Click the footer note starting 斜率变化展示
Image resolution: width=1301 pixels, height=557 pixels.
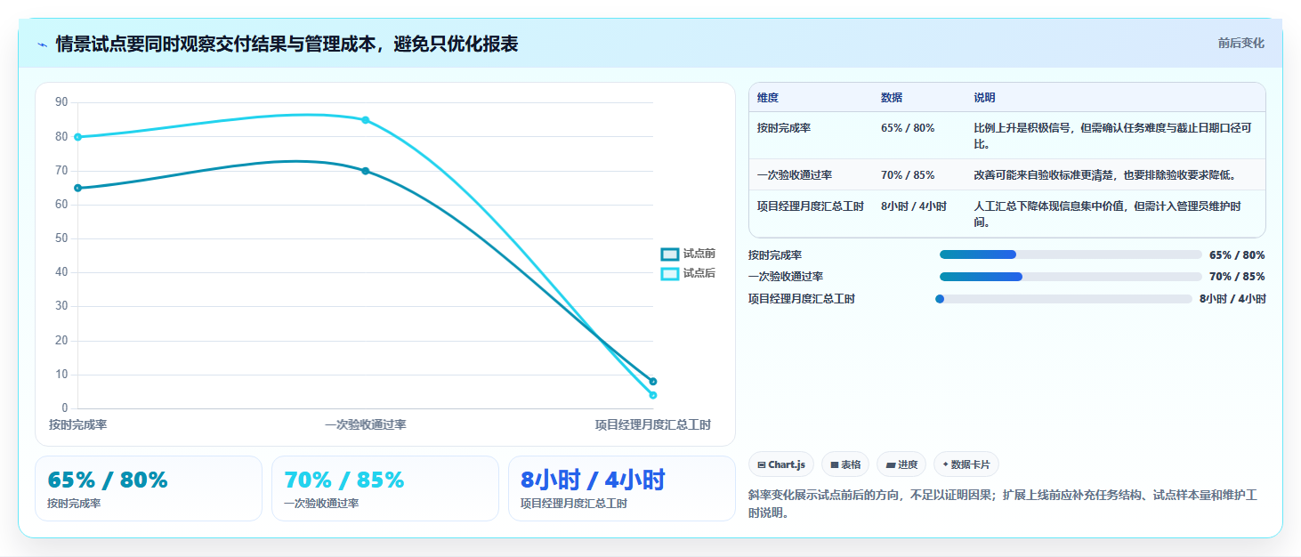pyautogui.click(x=1002, y=505)
